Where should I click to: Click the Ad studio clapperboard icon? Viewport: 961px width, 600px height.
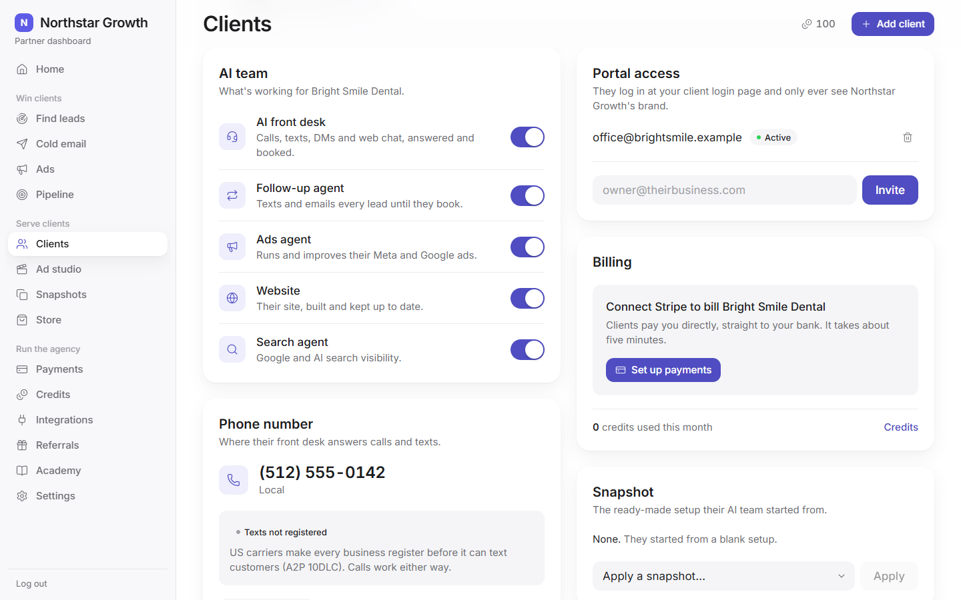pyautogui.click(x=22, y=269)
